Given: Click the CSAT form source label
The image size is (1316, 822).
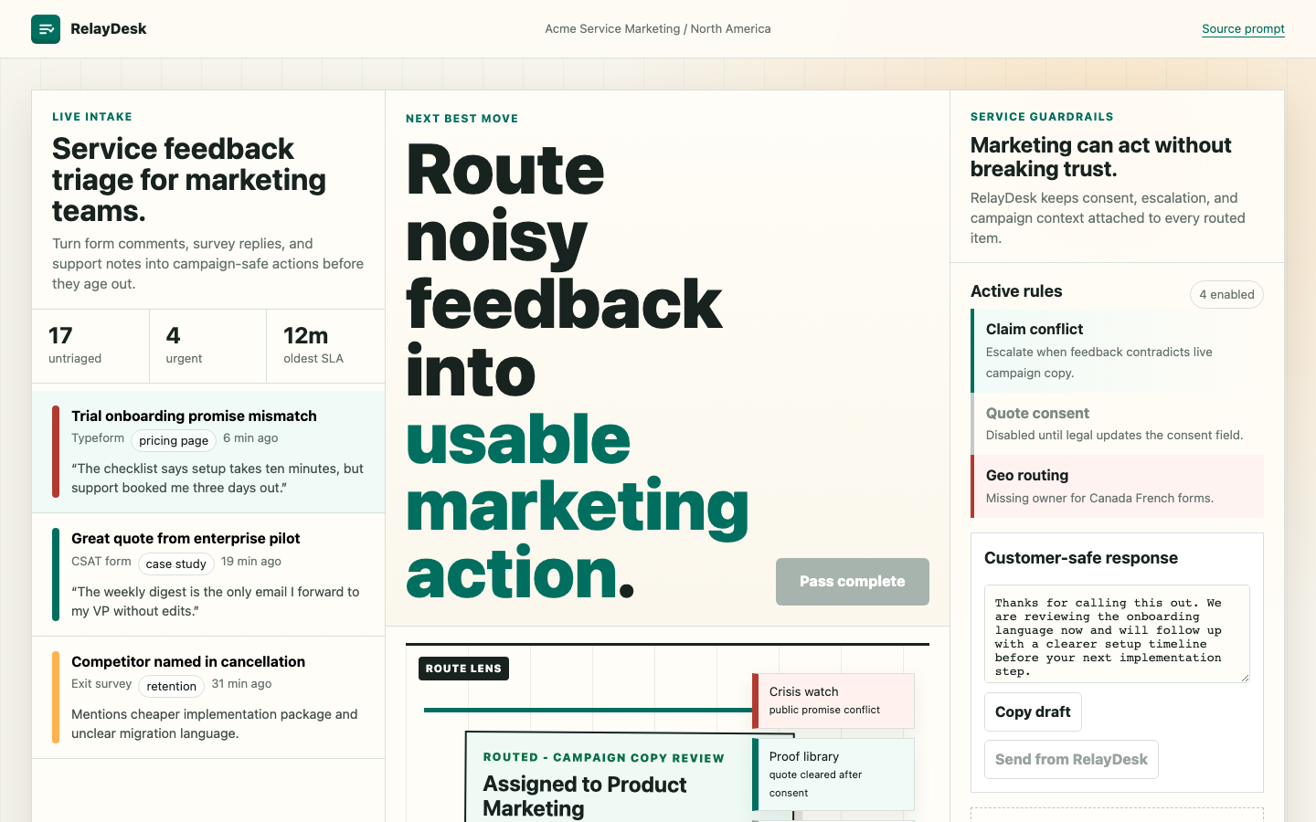Looking at the screenshot, I should [101, 562].
